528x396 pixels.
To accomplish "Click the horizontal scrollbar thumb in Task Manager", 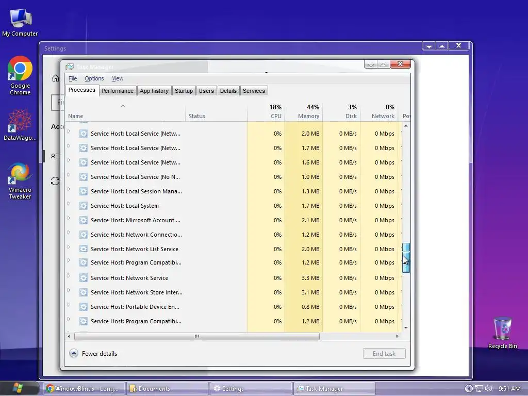I will coord(196,336).
